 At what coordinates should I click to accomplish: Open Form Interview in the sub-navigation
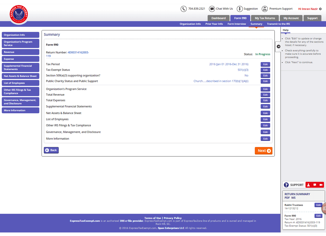[x=236, y=24]
